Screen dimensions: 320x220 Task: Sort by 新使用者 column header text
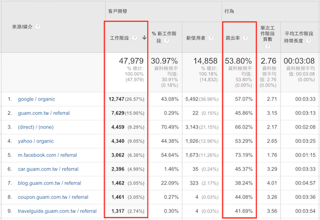195,37
